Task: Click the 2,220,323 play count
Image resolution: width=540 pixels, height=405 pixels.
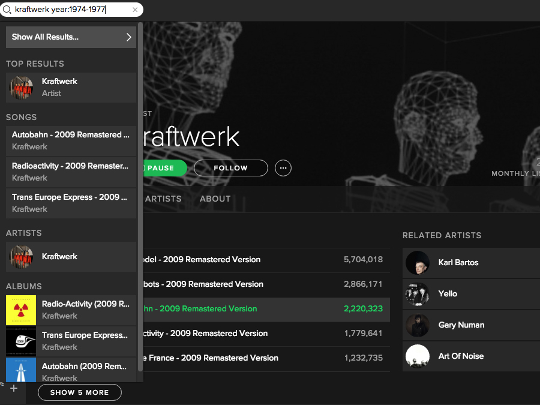Action: 363,308
